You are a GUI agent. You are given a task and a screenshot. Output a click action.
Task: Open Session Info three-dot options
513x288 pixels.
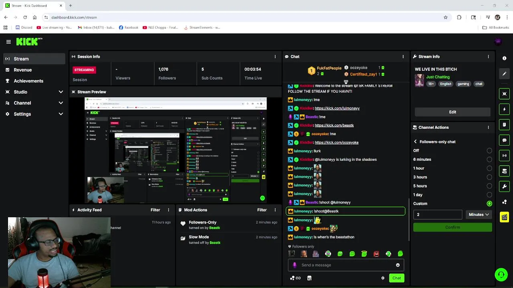(275, 57)
